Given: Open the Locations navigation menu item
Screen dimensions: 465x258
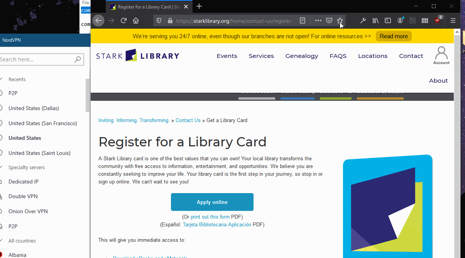Looking at the screenshot, I should 372,56.
